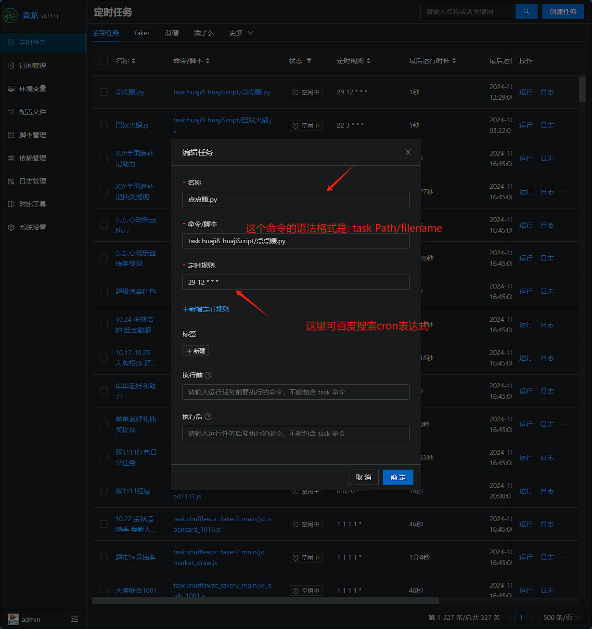
Task: Click the 新增定时规则 link
Action: pos(206,309)
